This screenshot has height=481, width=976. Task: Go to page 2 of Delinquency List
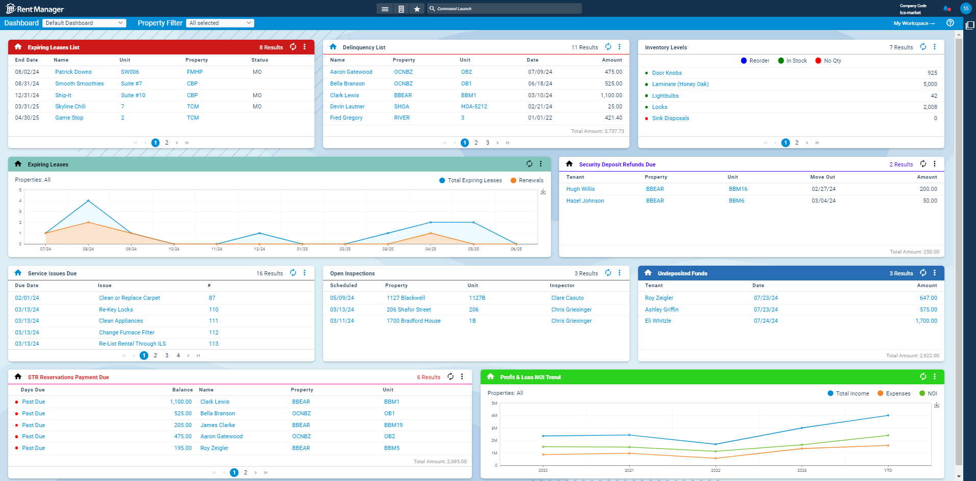click(x=476, y=143)
